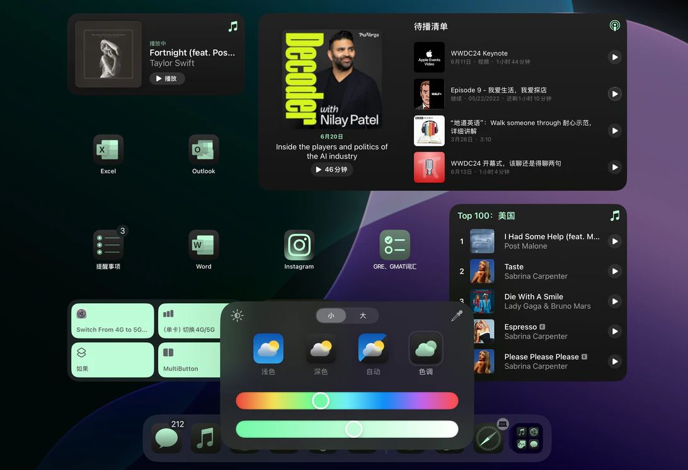This screenshot has width=688, height=470.
Task: Select the 浅色 light icon style
Action: point(268,349)
